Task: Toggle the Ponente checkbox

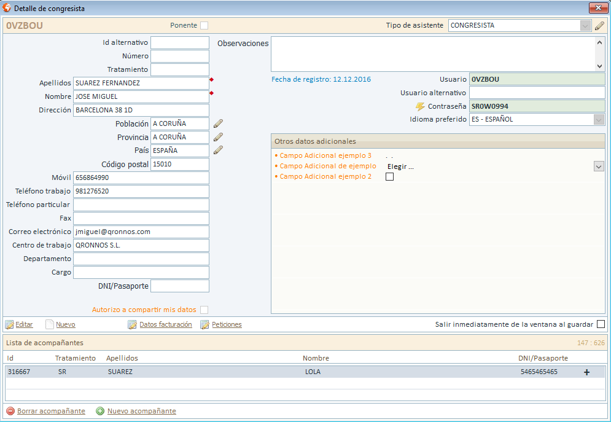Action: coord(204,25)
